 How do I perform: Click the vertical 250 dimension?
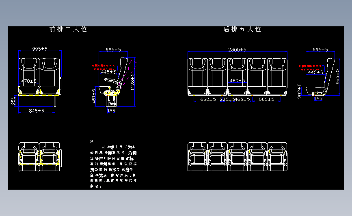pyautogui.click(x=13, y=101)
